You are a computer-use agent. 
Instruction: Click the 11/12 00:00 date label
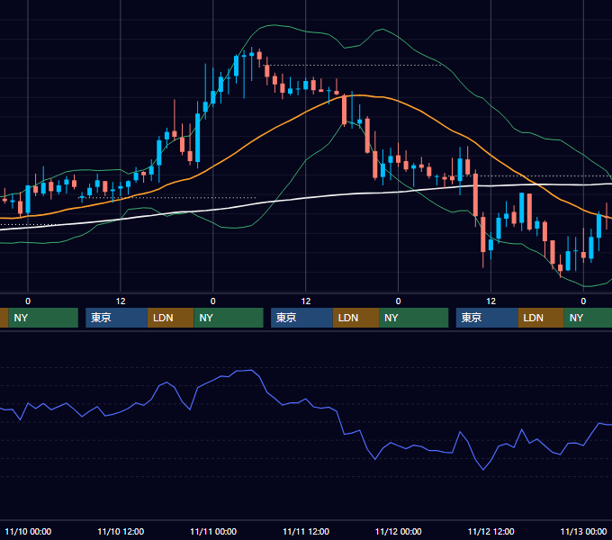pyautogui.click(x=399, y=531)
